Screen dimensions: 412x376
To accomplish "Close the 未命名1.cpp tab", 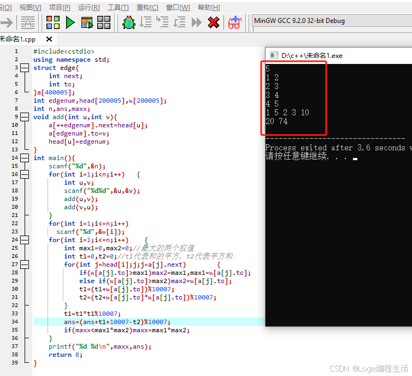I will (49, 39).
